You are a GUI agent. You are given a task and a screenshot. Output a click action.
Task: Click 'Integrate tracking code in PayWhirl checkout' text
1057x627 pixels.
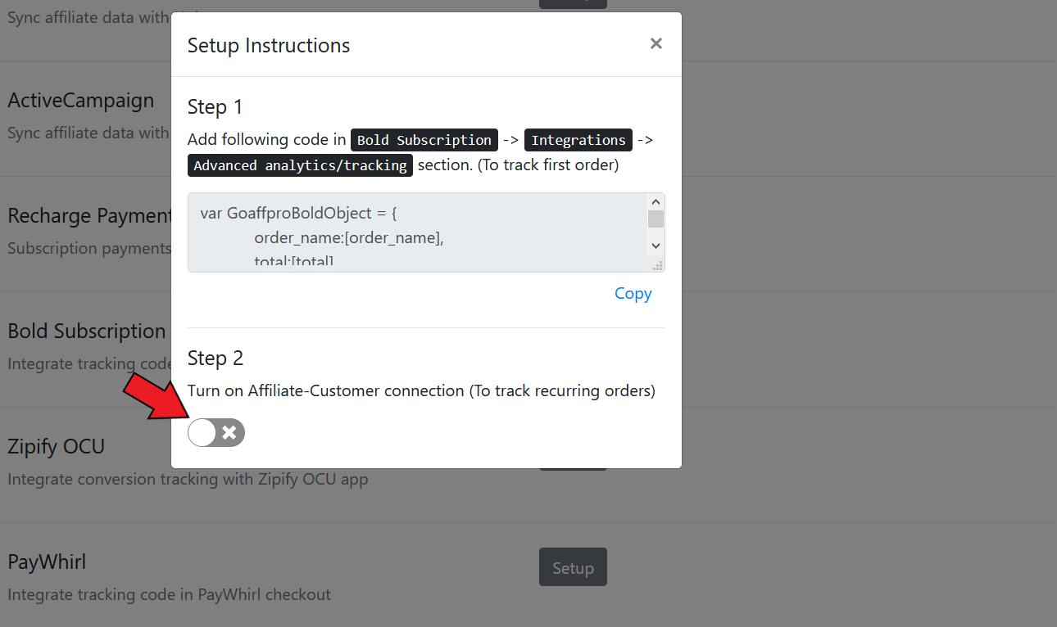pyautogui.click(x=170, y=595)
